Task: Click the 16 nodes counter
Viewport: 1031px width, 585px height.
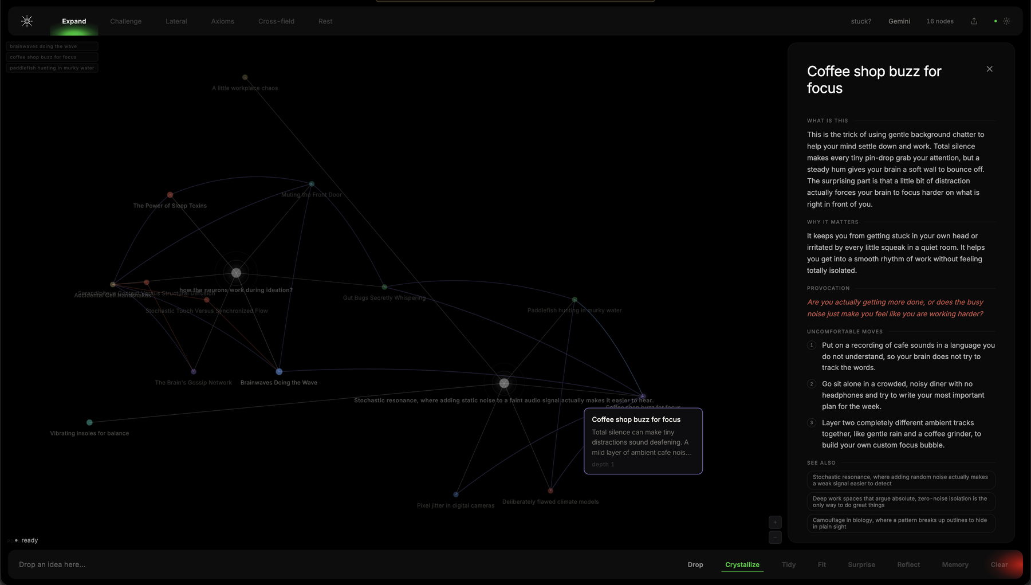Action: click(x=940, y=21)
